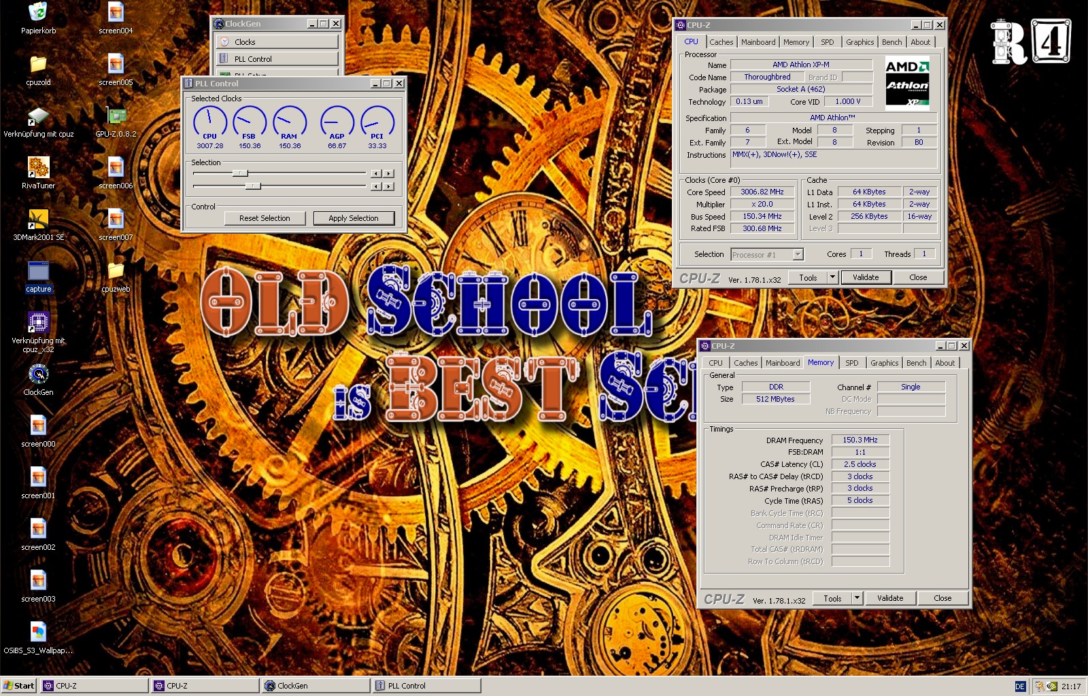The width and height of the screenshot is (1088, 696).
Task: Click the DE language indicator in tray
Action: (1020, 686)
